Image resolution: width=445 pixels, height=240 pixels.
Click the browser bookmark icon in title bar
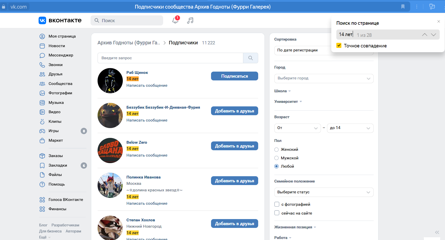click(x=403, y=7)
